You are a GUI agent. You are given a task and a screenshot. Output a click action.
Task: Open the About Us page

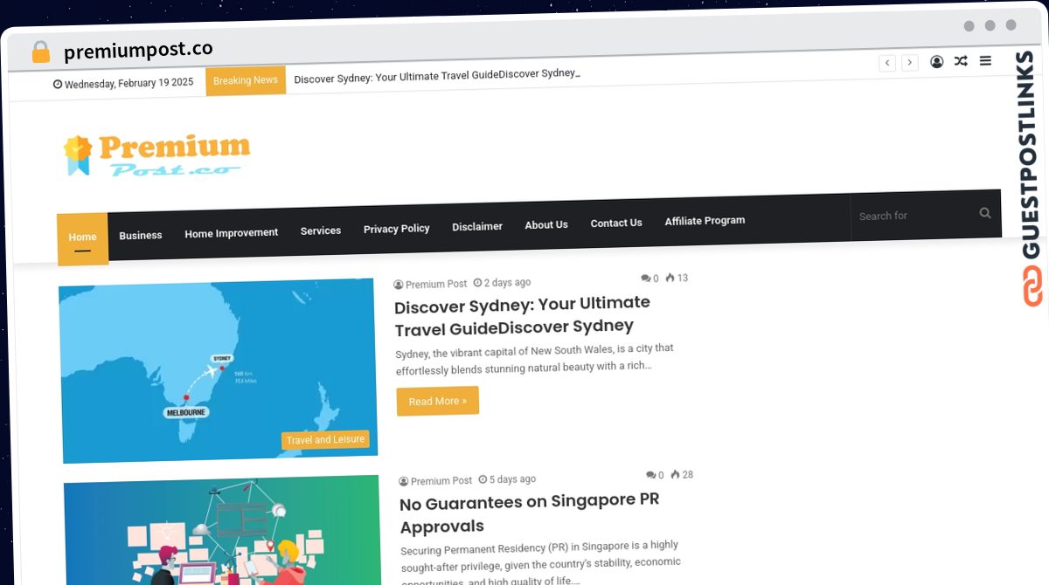(x=546, y=224)
